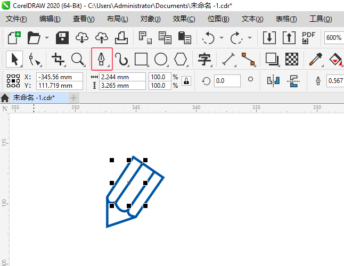
Task: Select the Interactive Fill tool
Action: (x=335, y=59)
